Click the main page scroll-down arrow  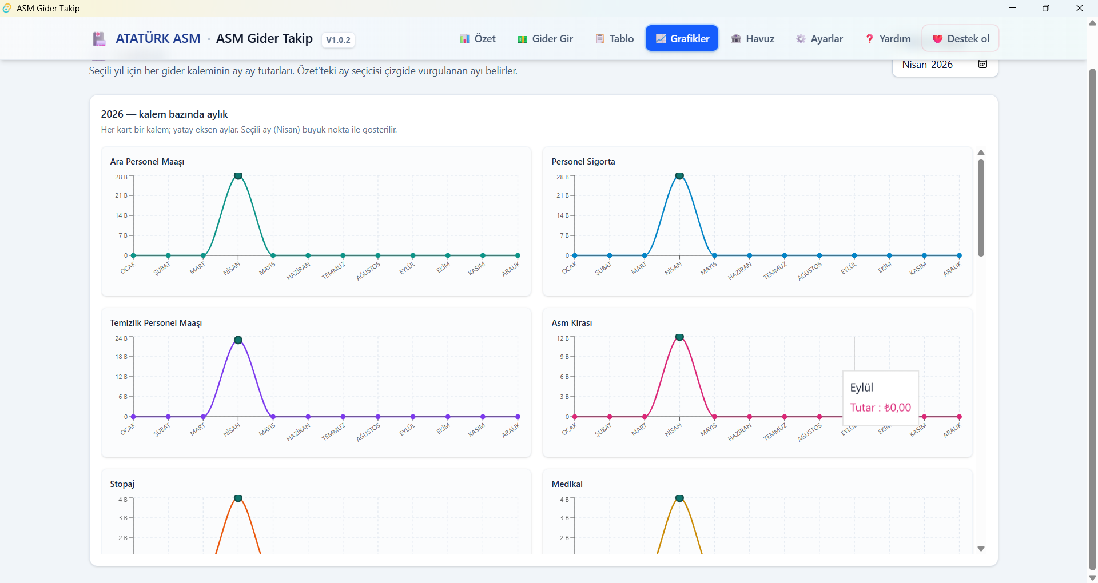(x=1092, y=578)
